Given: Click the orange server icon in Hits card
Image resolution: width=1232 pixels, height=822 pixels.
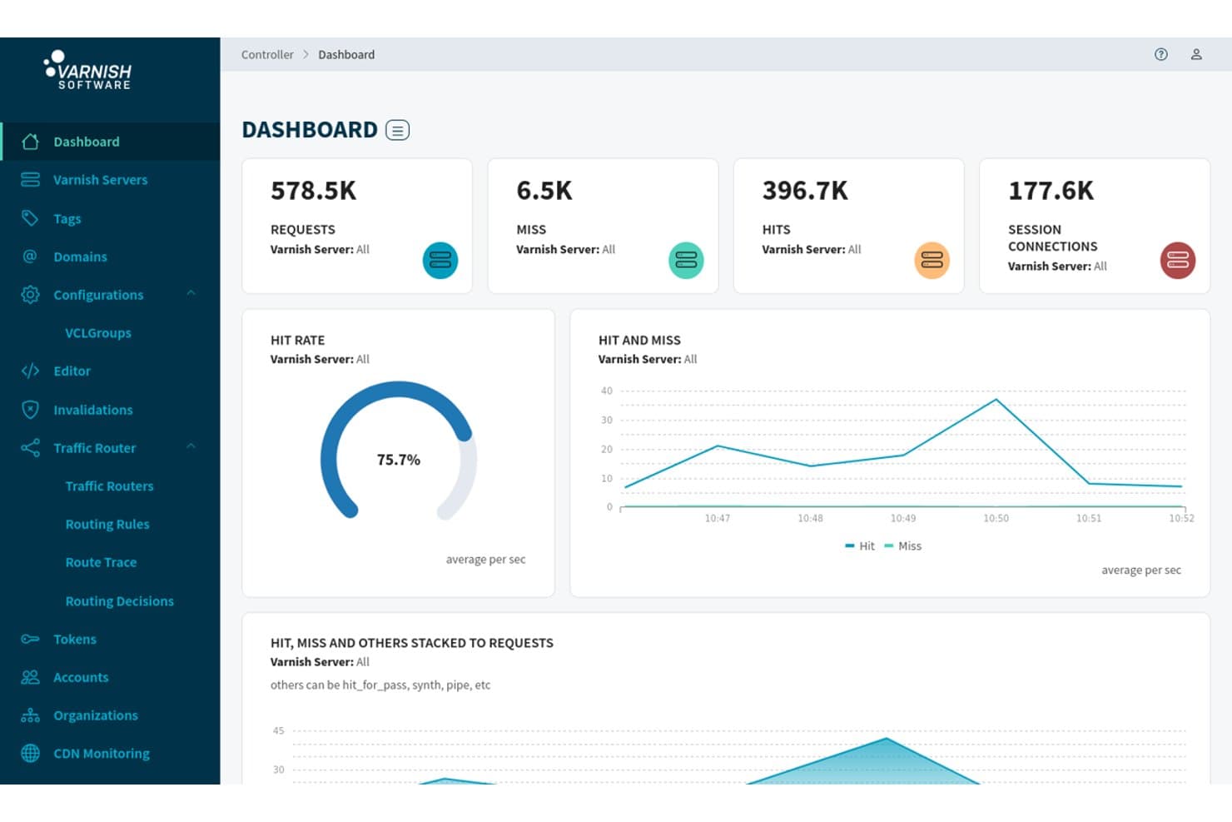Looking at the screenshot, I should click(932, 261).
